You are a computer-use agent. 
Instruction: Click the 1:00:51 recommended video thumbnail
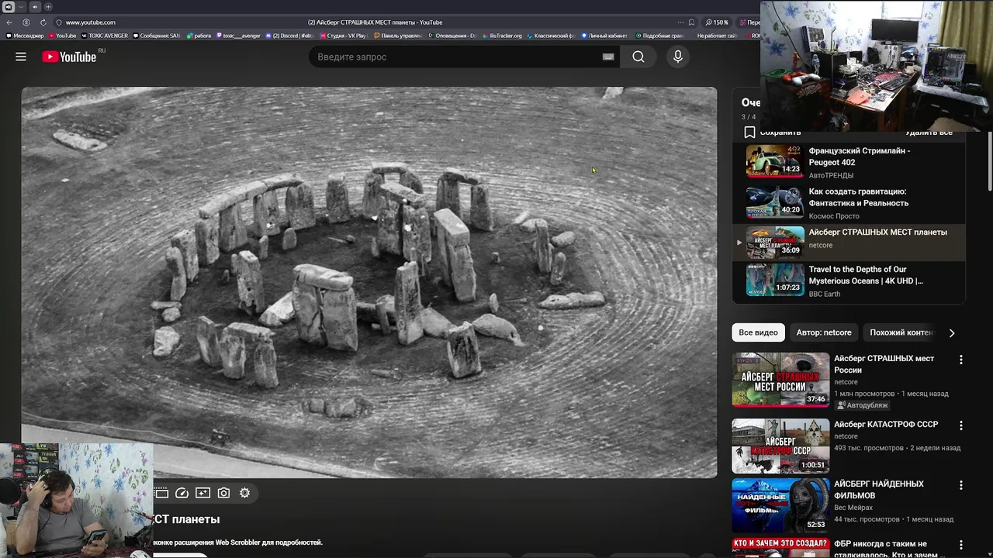pos(780,446)
